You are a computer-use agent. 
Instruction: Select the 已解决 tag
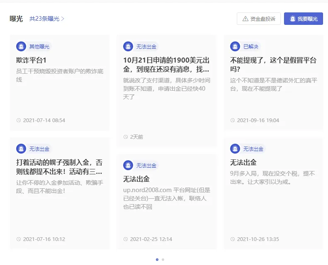click(x=251, y=46)
